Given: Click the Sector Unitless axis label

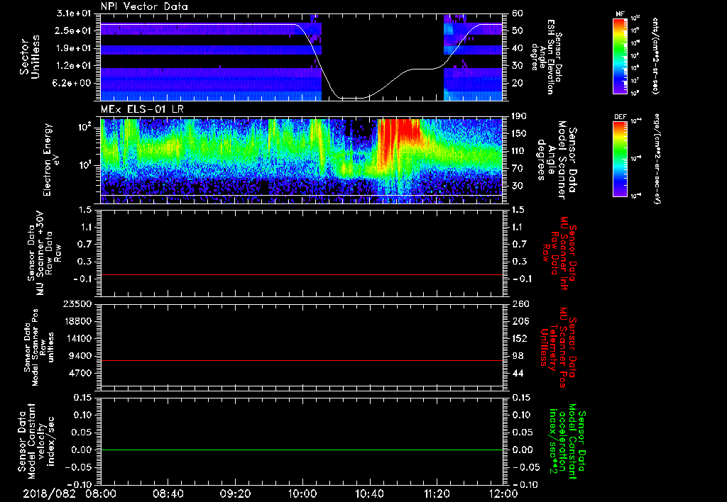Looking at the screenshot, I should pos(30,57).
